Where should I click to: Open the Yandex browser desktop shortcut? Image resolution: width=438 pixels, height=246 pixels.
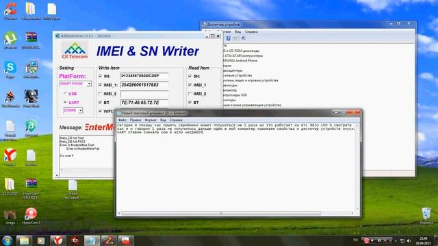[10, 157]
